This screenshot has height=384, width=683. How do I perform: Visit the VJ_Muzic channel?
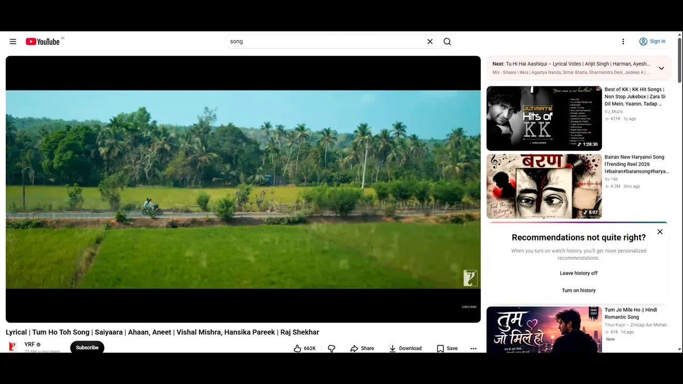click(x=614, y=111)
